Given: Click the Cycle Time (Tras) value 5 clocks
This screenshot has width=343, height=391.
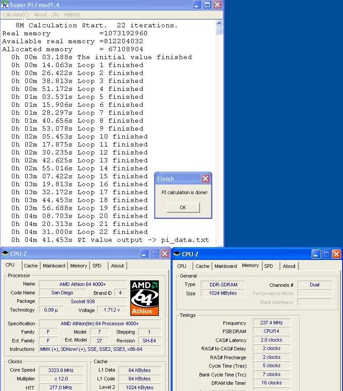Looking at the screenshot, I should click(x=271, y=365).
